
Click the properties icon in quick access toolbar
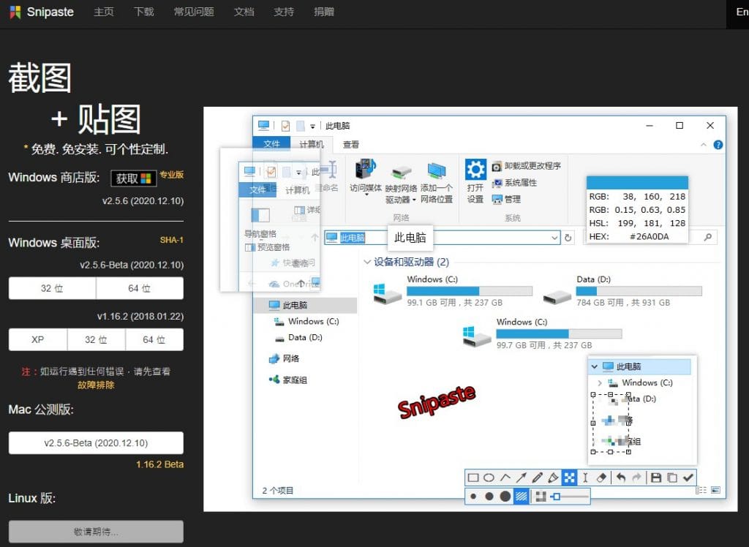coord(285,126)
